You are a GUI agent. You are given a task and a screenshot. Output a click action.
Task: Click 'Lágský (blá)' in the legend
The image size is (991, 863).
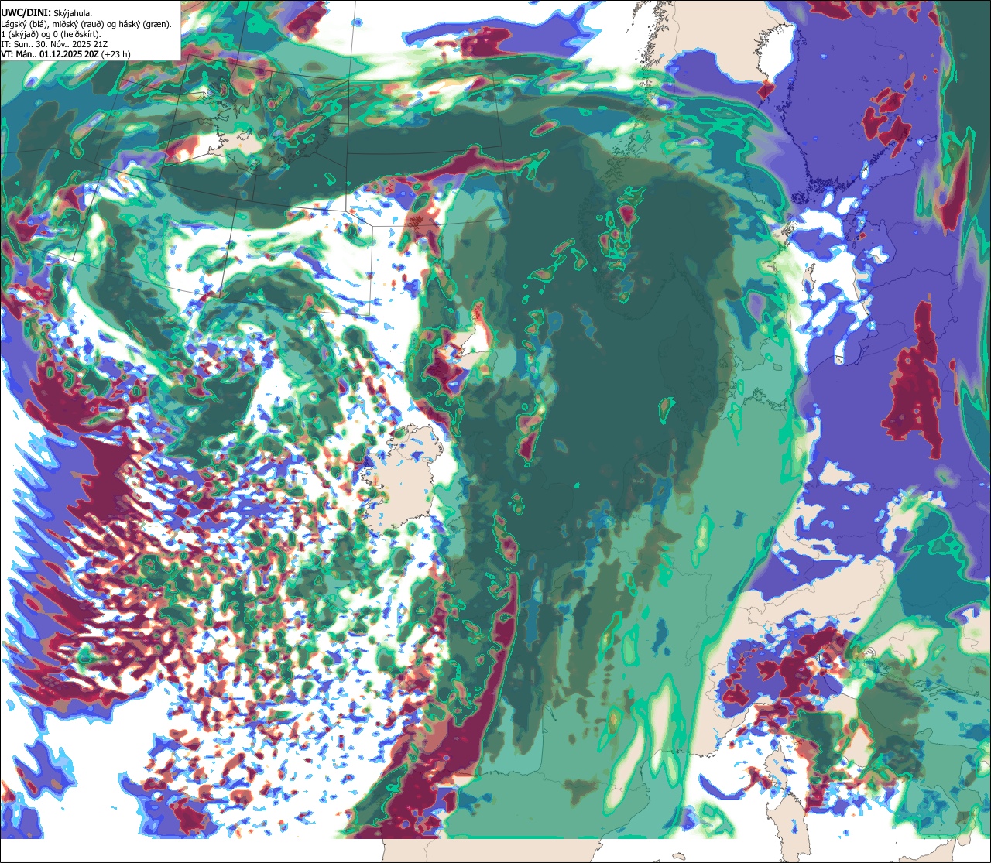tap(24, 25)
